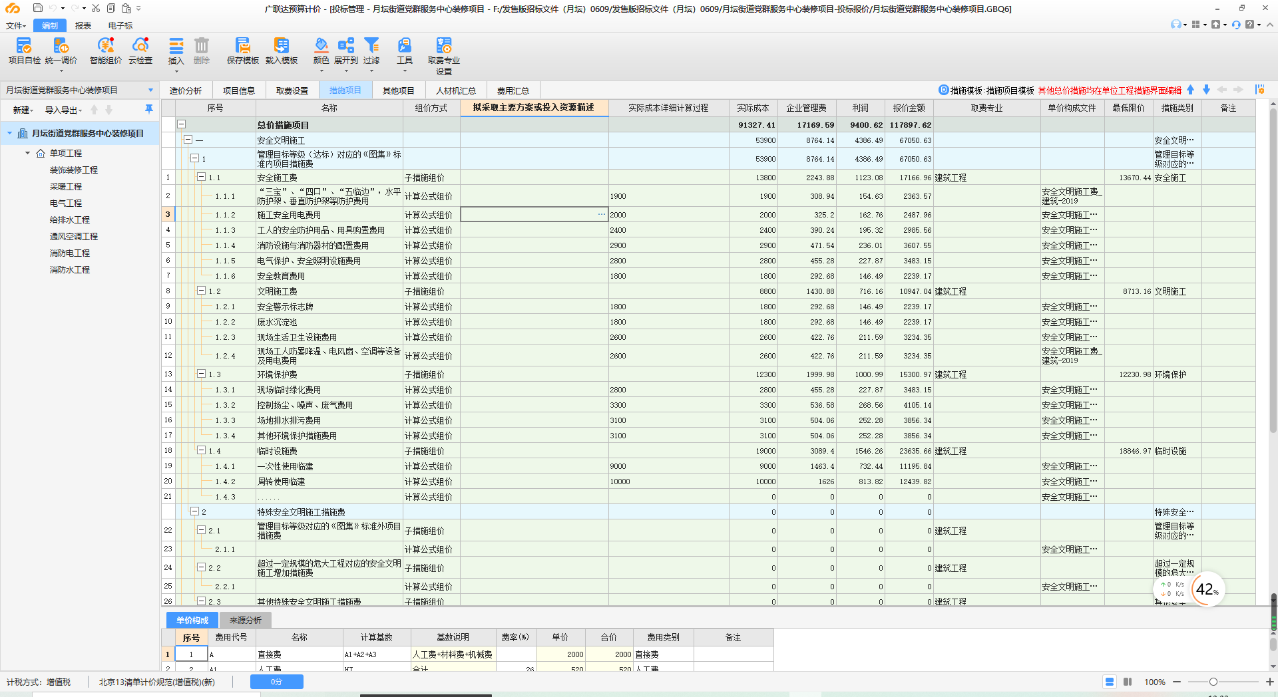Switch status bar to split-pane view
This screenshot has height=697, width=1278.
[1128, 682]
